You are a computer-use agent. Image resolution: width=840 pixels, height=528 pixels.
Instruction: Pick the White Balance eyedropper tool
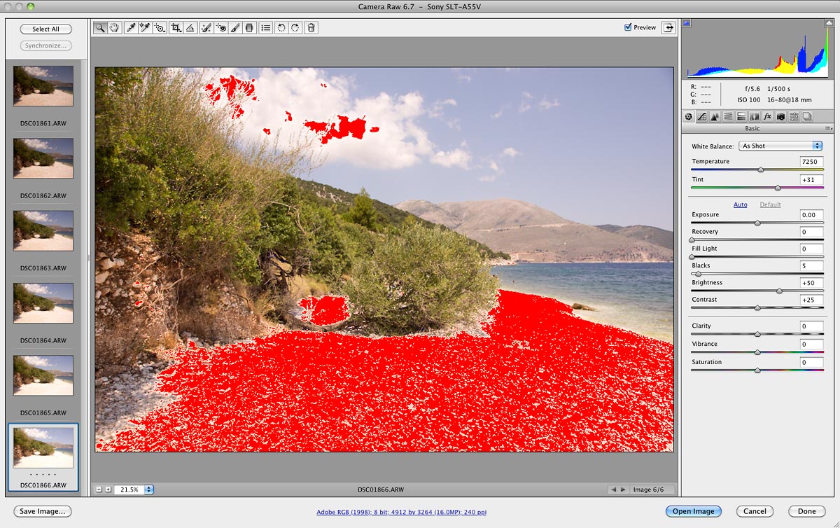point(130,28)
